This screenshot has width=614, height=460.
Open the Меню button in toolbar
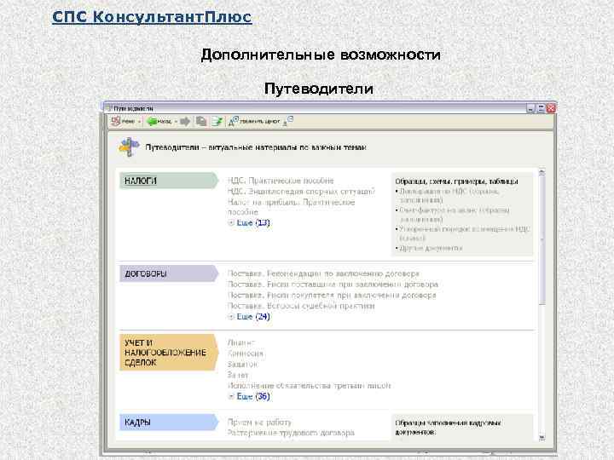click(x=123, y=122)
